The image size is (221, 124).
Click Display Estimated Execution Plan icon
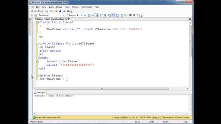point(89,15)
